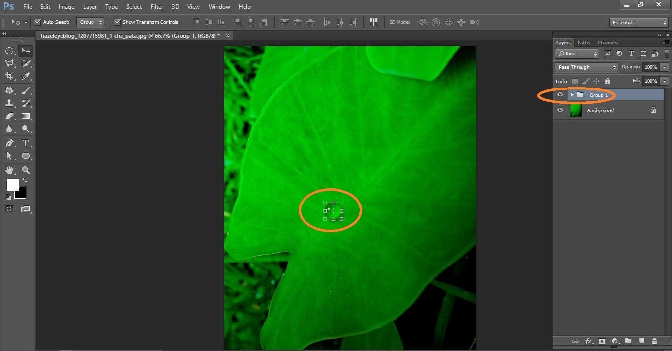Image resolution: width=672 pixels, height=351 pixels.
Task: Select the Eyedropper tool
Action: click(x=26, y=76)
